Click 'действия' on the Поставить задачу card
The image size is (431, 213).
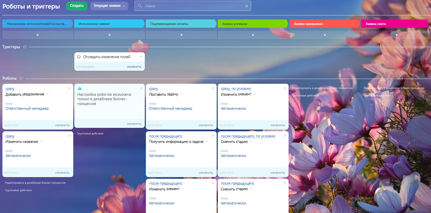point(155,125)
